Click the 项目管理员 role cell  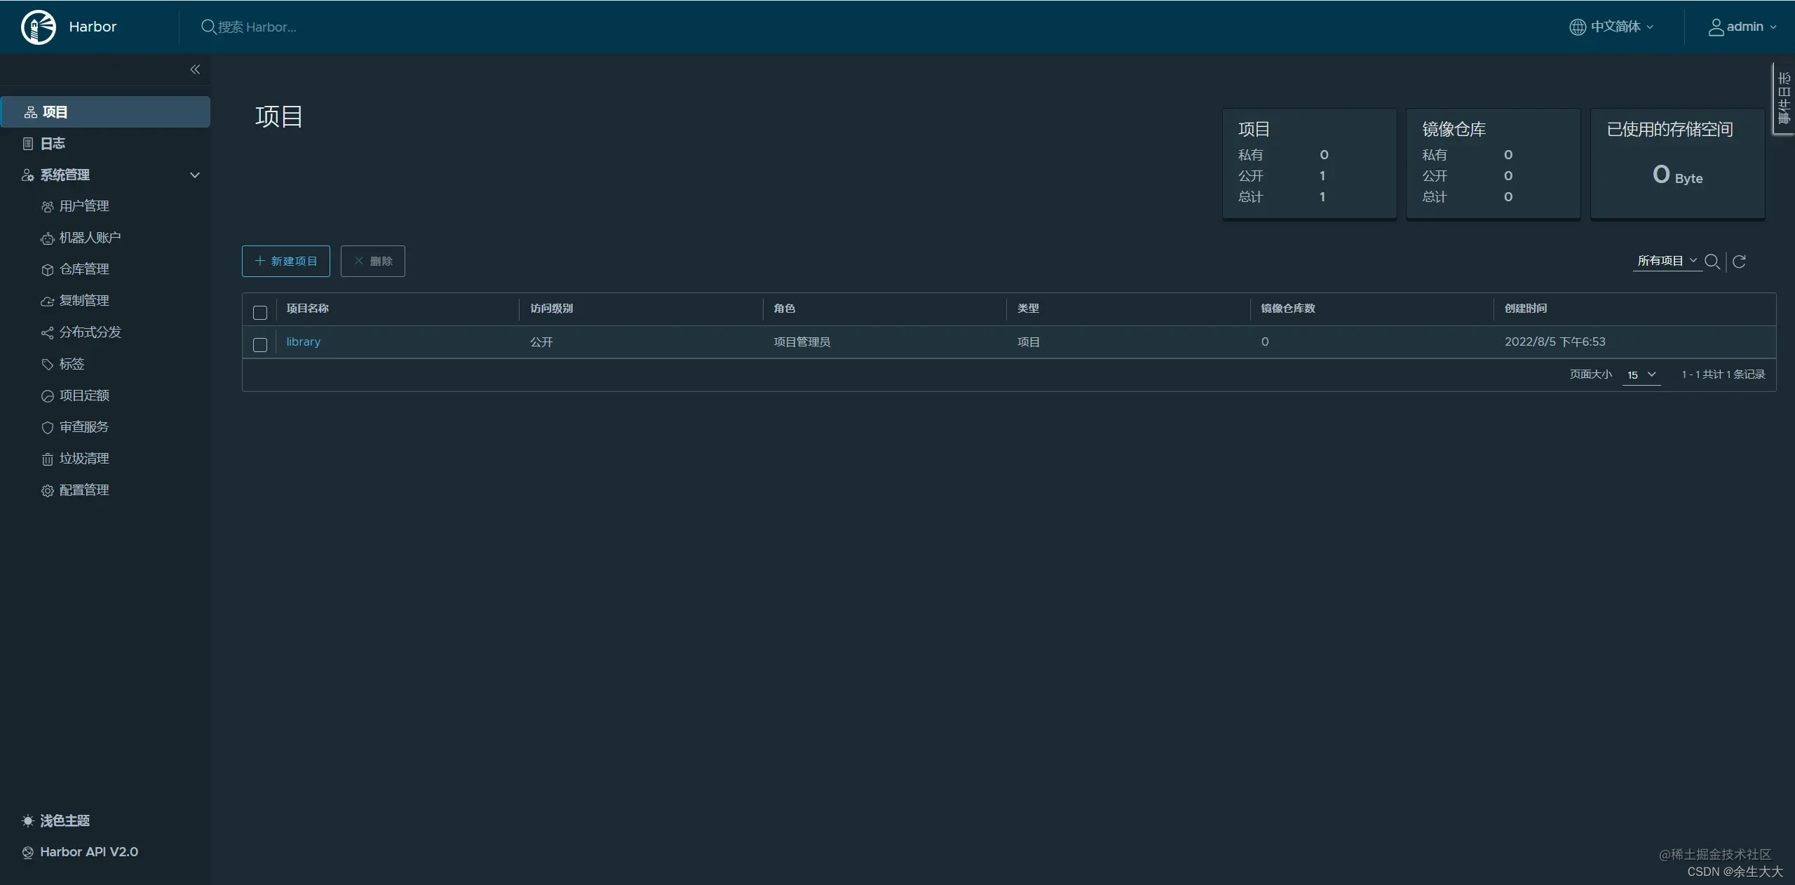point(802,342)
